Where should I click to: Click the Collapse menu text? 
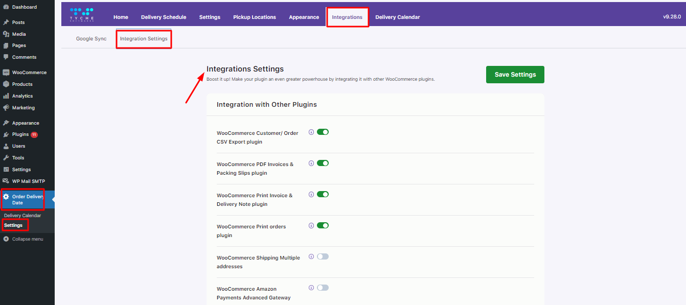point(28,239)
